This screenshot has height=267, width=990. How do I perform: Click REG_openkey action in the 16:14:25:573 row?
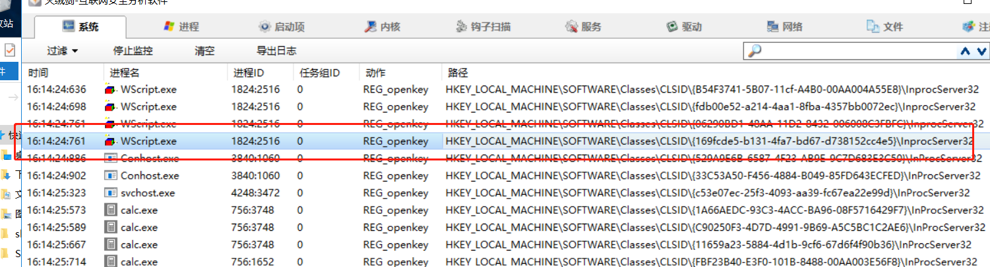coord(396,210)
